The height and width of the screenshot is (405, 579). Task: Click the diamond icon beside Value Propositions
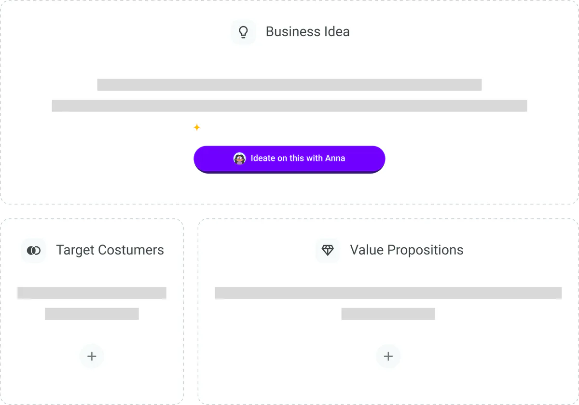(328, 251)
